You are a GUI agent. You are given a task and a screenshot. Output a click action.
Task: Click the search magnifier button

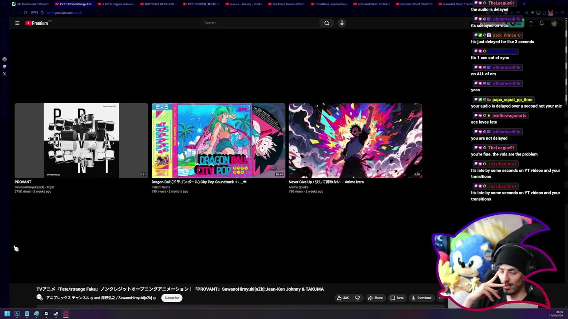pyautogui.click(x=327, y=23)
